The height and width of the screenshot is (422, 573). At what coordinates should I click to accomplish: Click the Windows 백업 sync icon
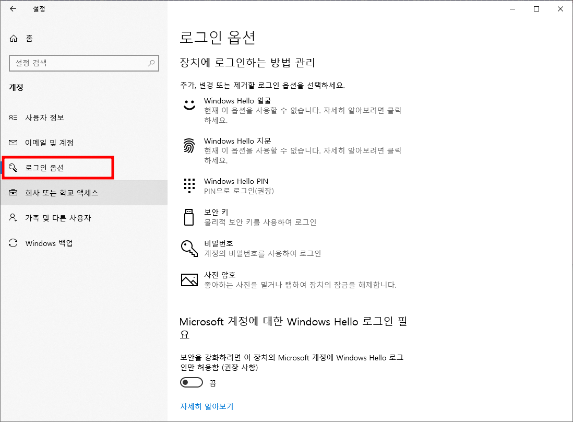pyautogui.click(x=13, y=243)
